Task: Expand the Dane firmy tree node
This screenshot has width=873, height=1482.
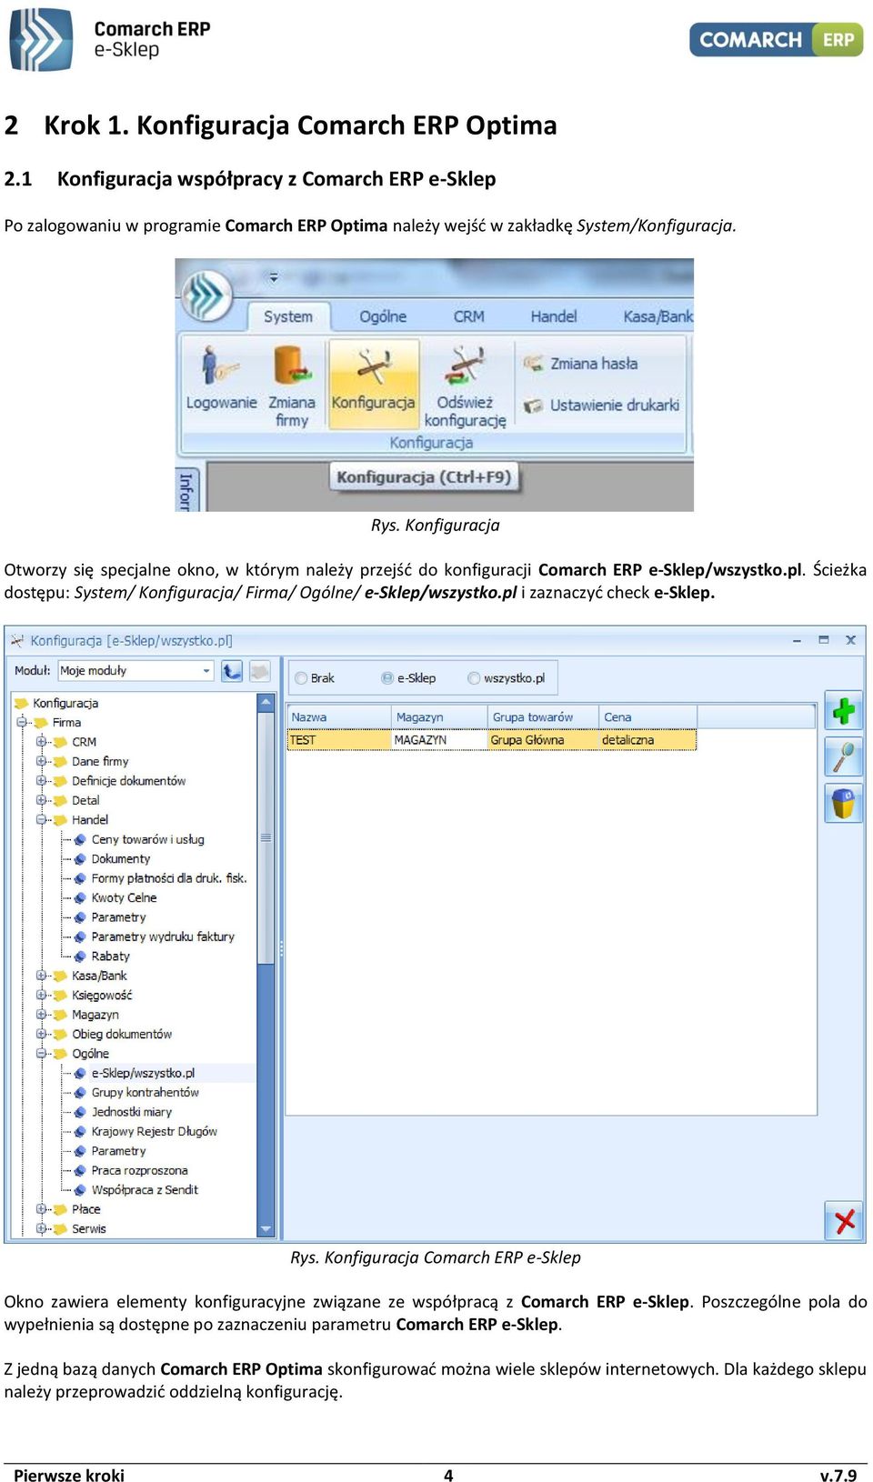Action: 41,762
